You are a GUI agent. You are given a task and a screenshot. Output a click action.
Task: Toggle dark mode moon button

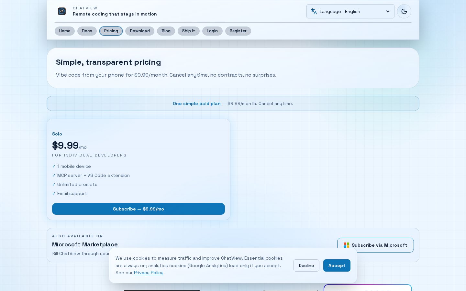[404, 11]
